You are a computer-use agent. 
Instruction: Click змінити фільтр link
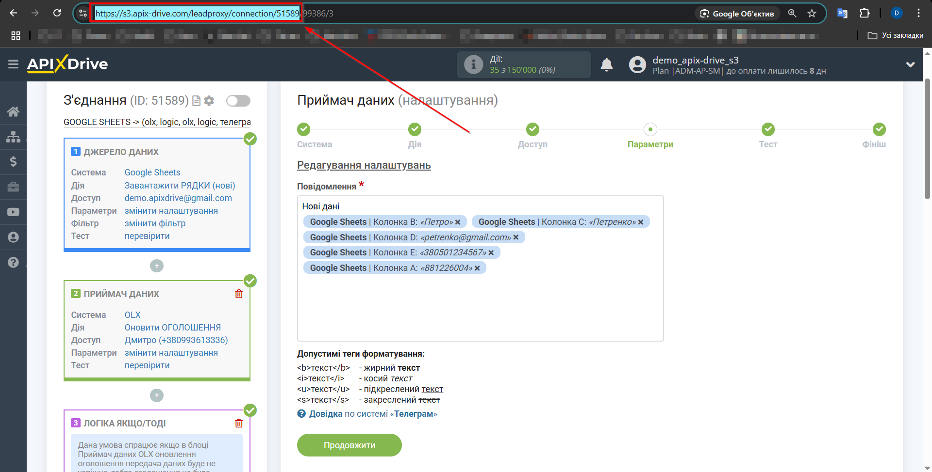(x=155, y=223)
